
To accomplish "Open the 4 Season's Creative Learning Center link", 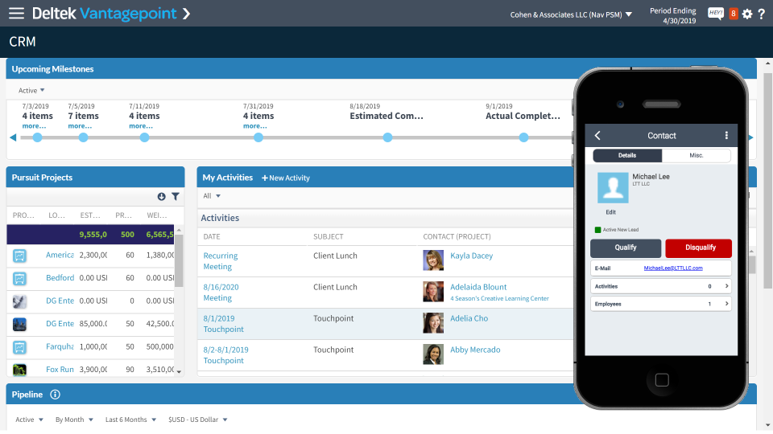I will (x=499, y=299).
